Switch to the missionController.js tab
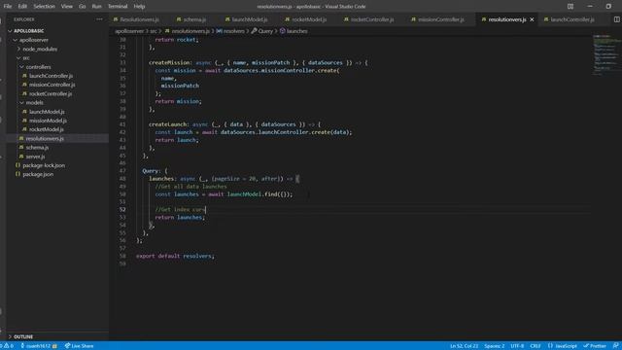 [440, 19]
